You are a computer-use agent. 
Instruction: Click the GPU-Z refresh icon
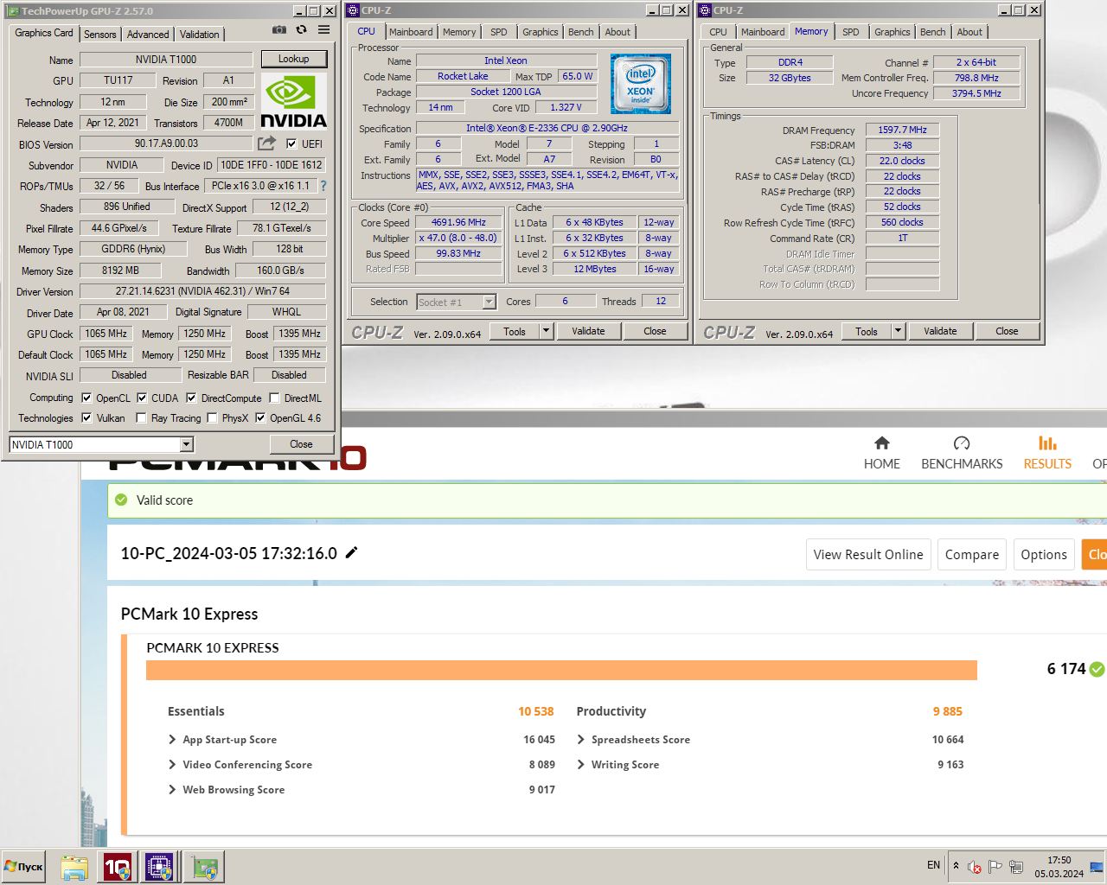301,29
